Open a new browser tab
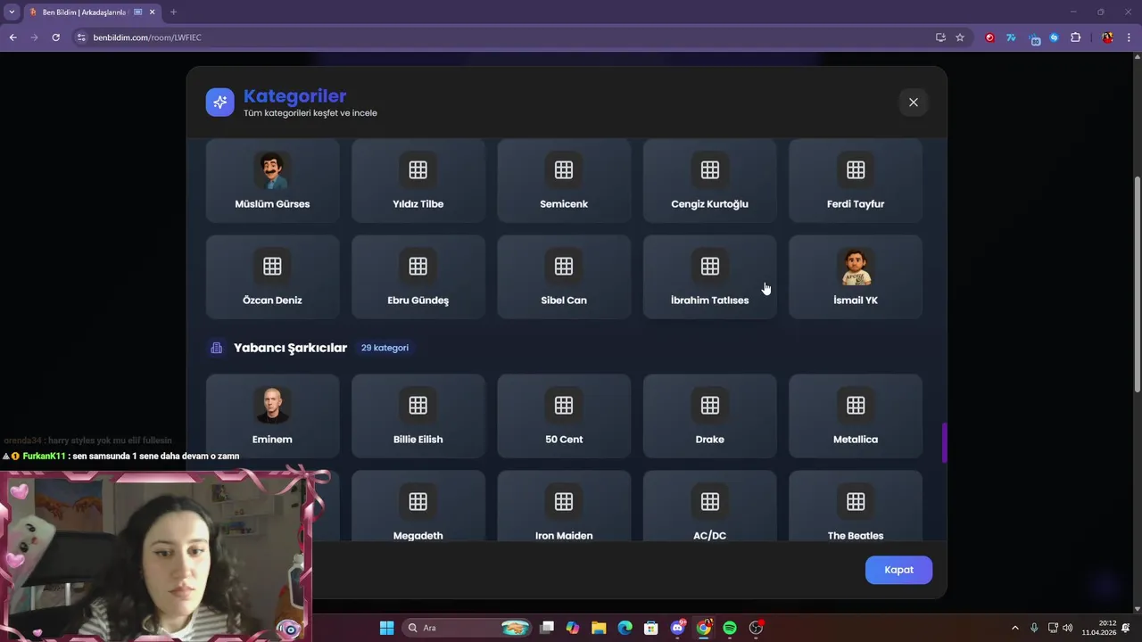This screenshot has height=642, width=1142. 173,12
